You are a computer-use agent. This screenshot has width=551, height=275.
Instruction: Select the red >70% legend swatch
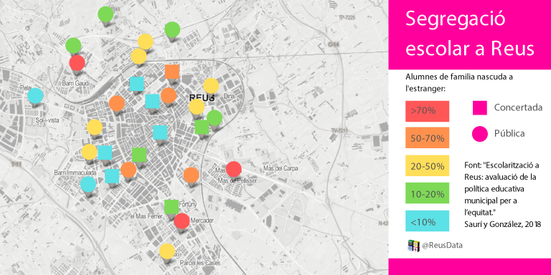[428, 111]
